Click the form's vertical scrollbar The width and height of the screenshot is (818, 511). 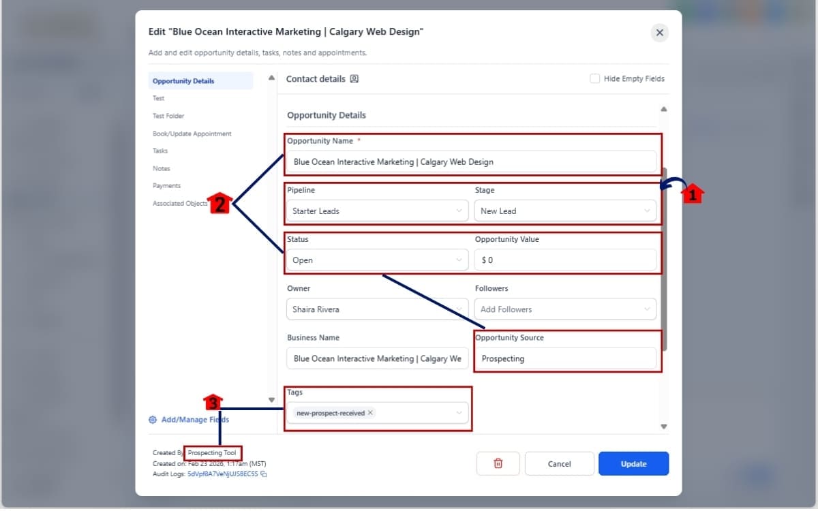[x=665, y=259]
